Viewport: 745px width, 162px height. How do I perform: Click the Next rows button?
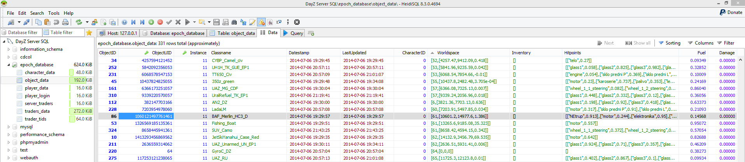[x=605, y=43]
